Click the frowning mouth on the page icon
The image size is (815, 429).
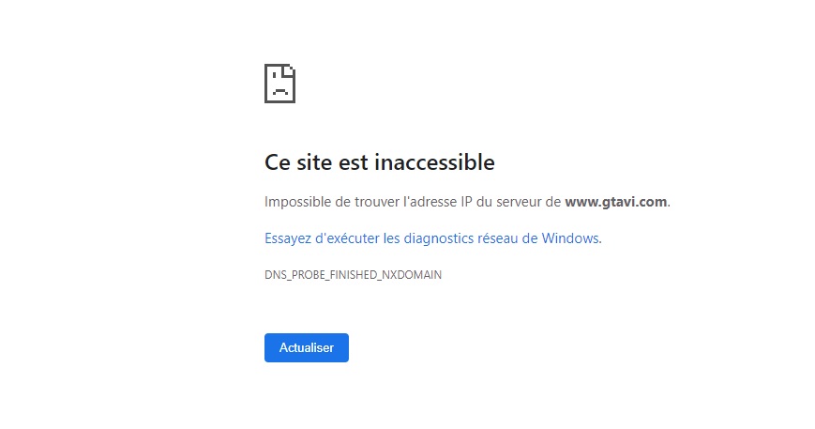[x=280, y=91]
